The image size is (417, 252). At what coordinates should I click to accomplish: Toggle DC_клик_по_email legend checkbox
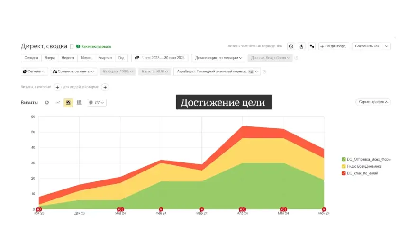[344, 173]
